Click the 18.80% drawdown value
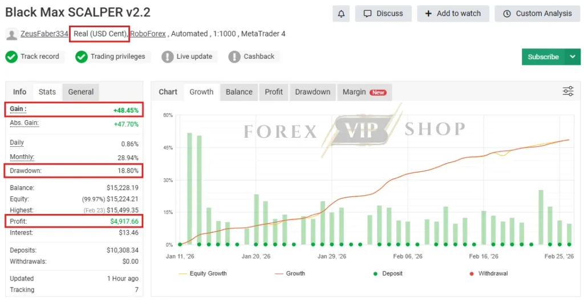Screen dimensions: 584x300 [128, 171]
